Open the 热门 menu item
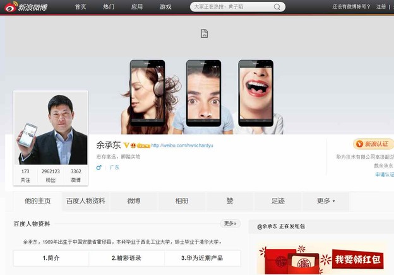394x275 pixels. (109, 7)
